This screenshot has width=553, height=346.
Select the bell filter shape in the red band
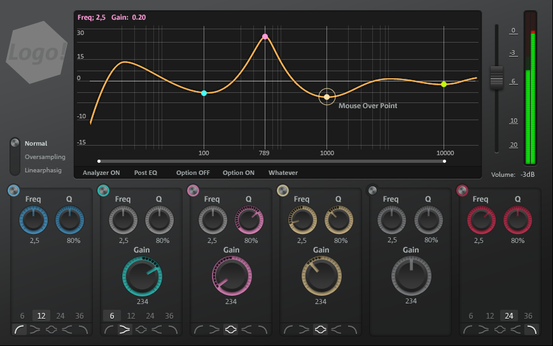[x=500, y=329]
